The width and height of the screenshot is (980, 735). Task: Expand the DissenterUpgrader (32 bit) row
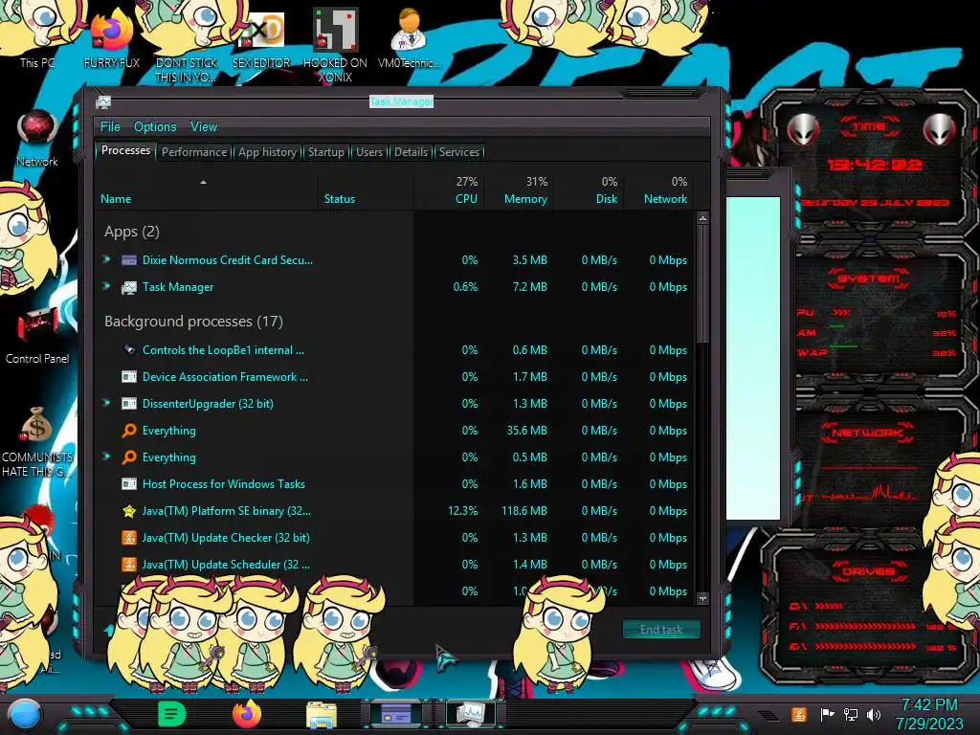click(107, 403)
